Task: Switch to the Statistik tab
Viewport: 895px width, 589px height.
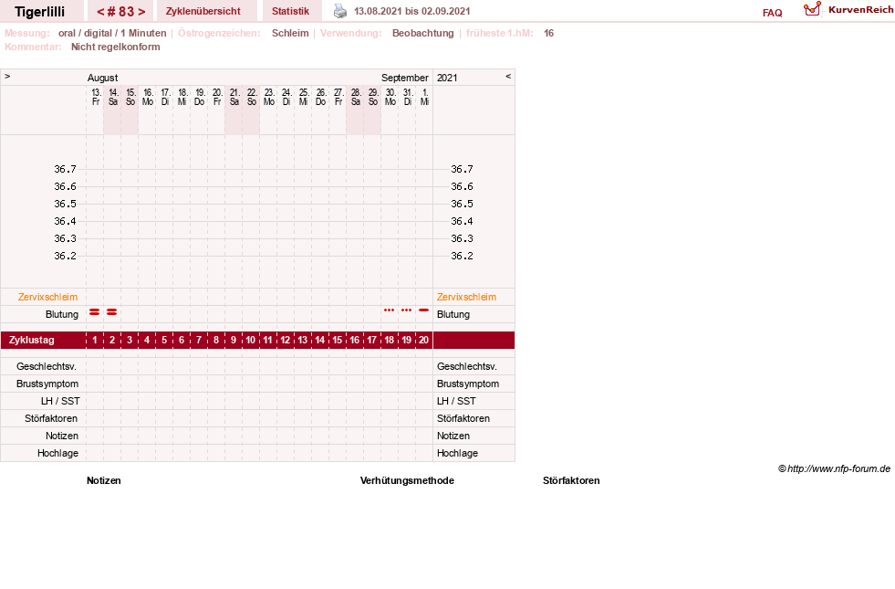Action: pos(290,11)
